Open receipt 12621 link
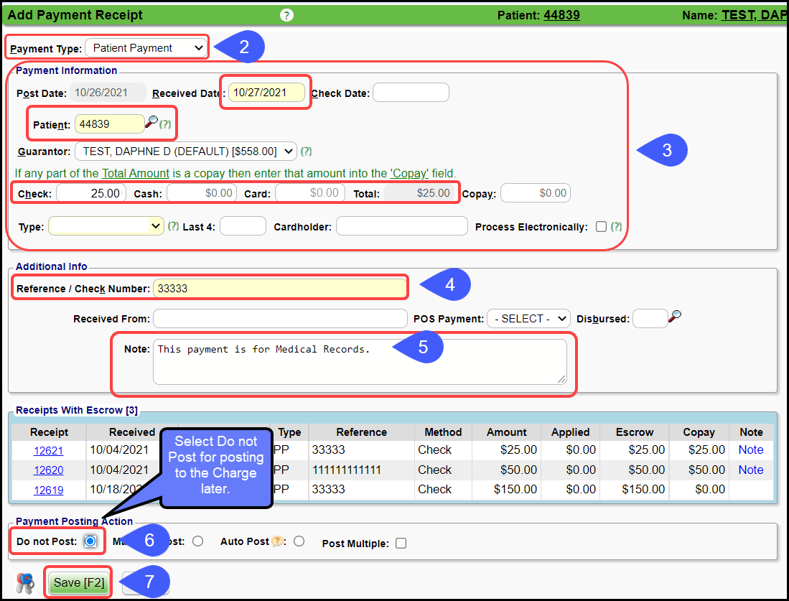Viewport: 789px width, 601px height. [49, 450]
